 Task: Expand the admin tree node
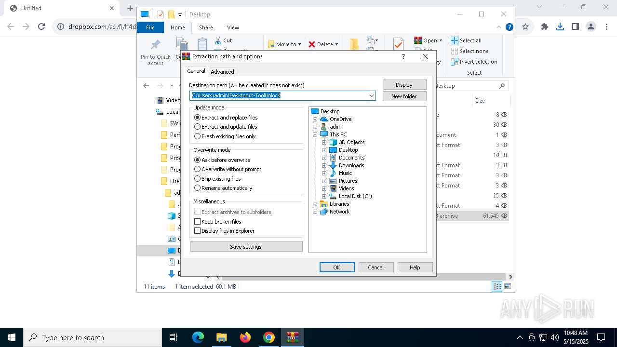pos(315,127)
